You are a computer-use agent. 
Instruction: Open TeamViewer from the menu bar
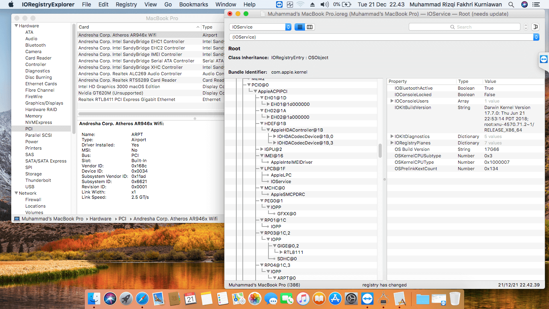279,4
